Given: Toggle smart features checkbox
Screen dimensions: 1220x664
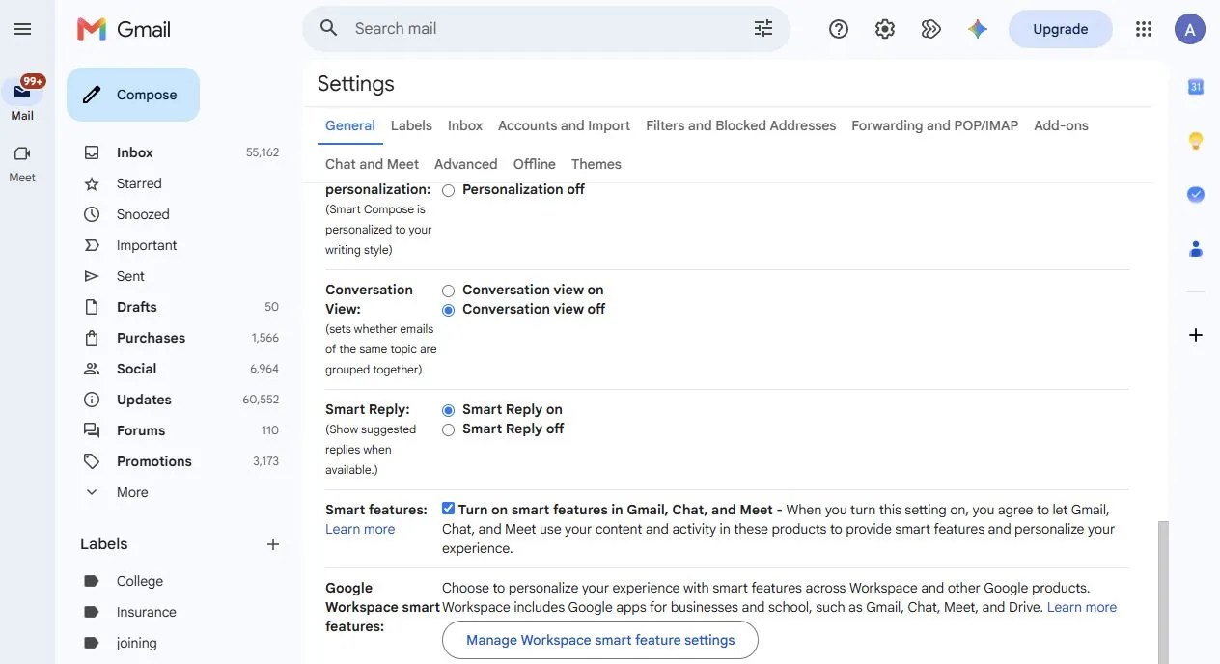Looking at the screenshot, I should point(448,509).
